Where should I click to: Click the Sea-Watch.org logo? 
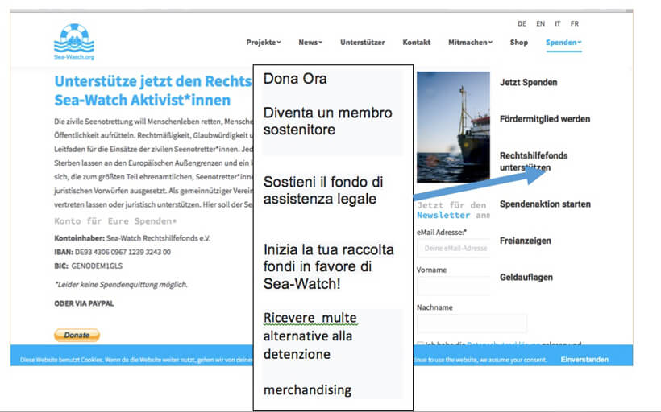click(74, 42)
